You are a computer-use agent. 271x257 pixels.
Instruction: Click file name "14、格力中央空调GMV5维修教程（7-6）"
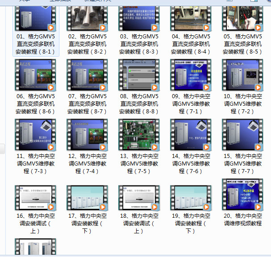click(191, 164)
